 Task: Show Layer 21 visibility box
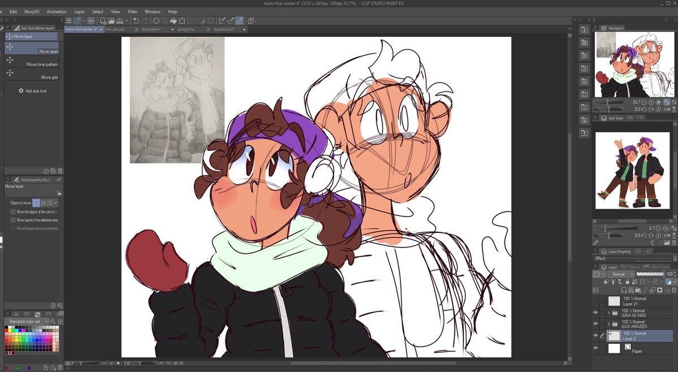pyautogui.click(x=595, y=301)
